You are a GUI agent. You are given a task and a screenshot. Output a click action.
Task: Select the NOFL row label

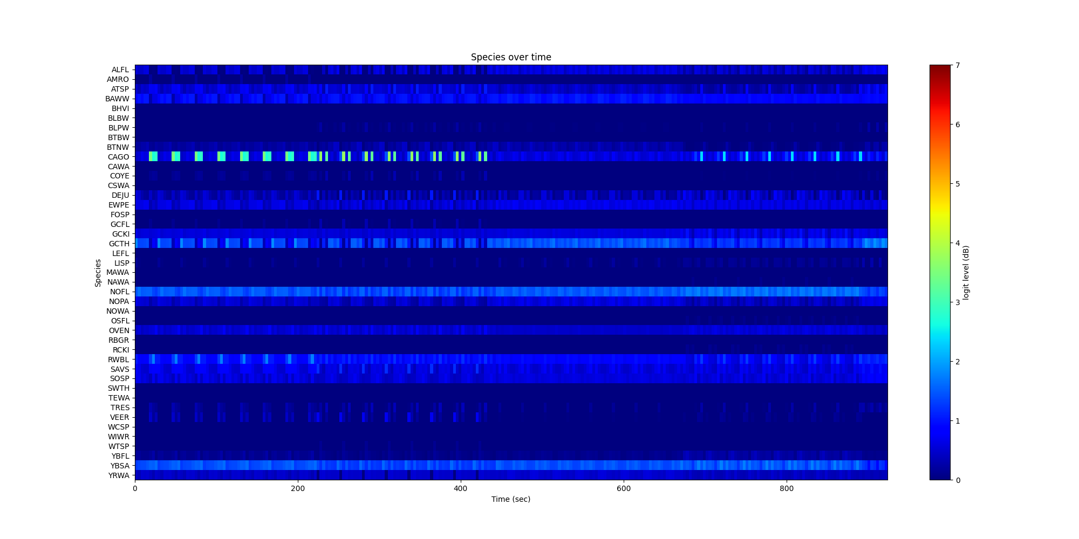click(119, 292)
